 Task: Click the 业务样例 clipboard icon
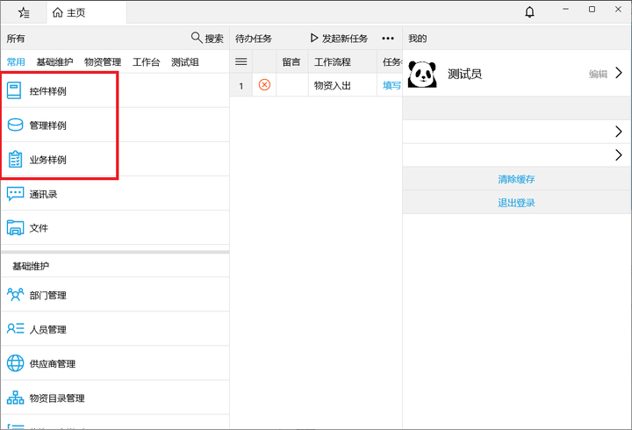(x=15, y=160)
